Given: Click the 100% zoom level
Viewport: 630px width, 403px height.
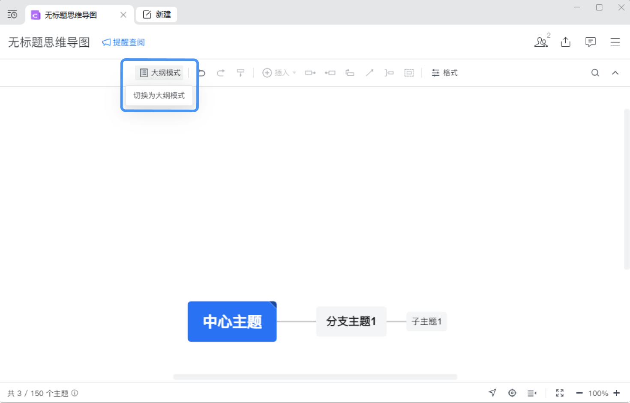Looking at the screenshot, I should click(x=598, y=393).
